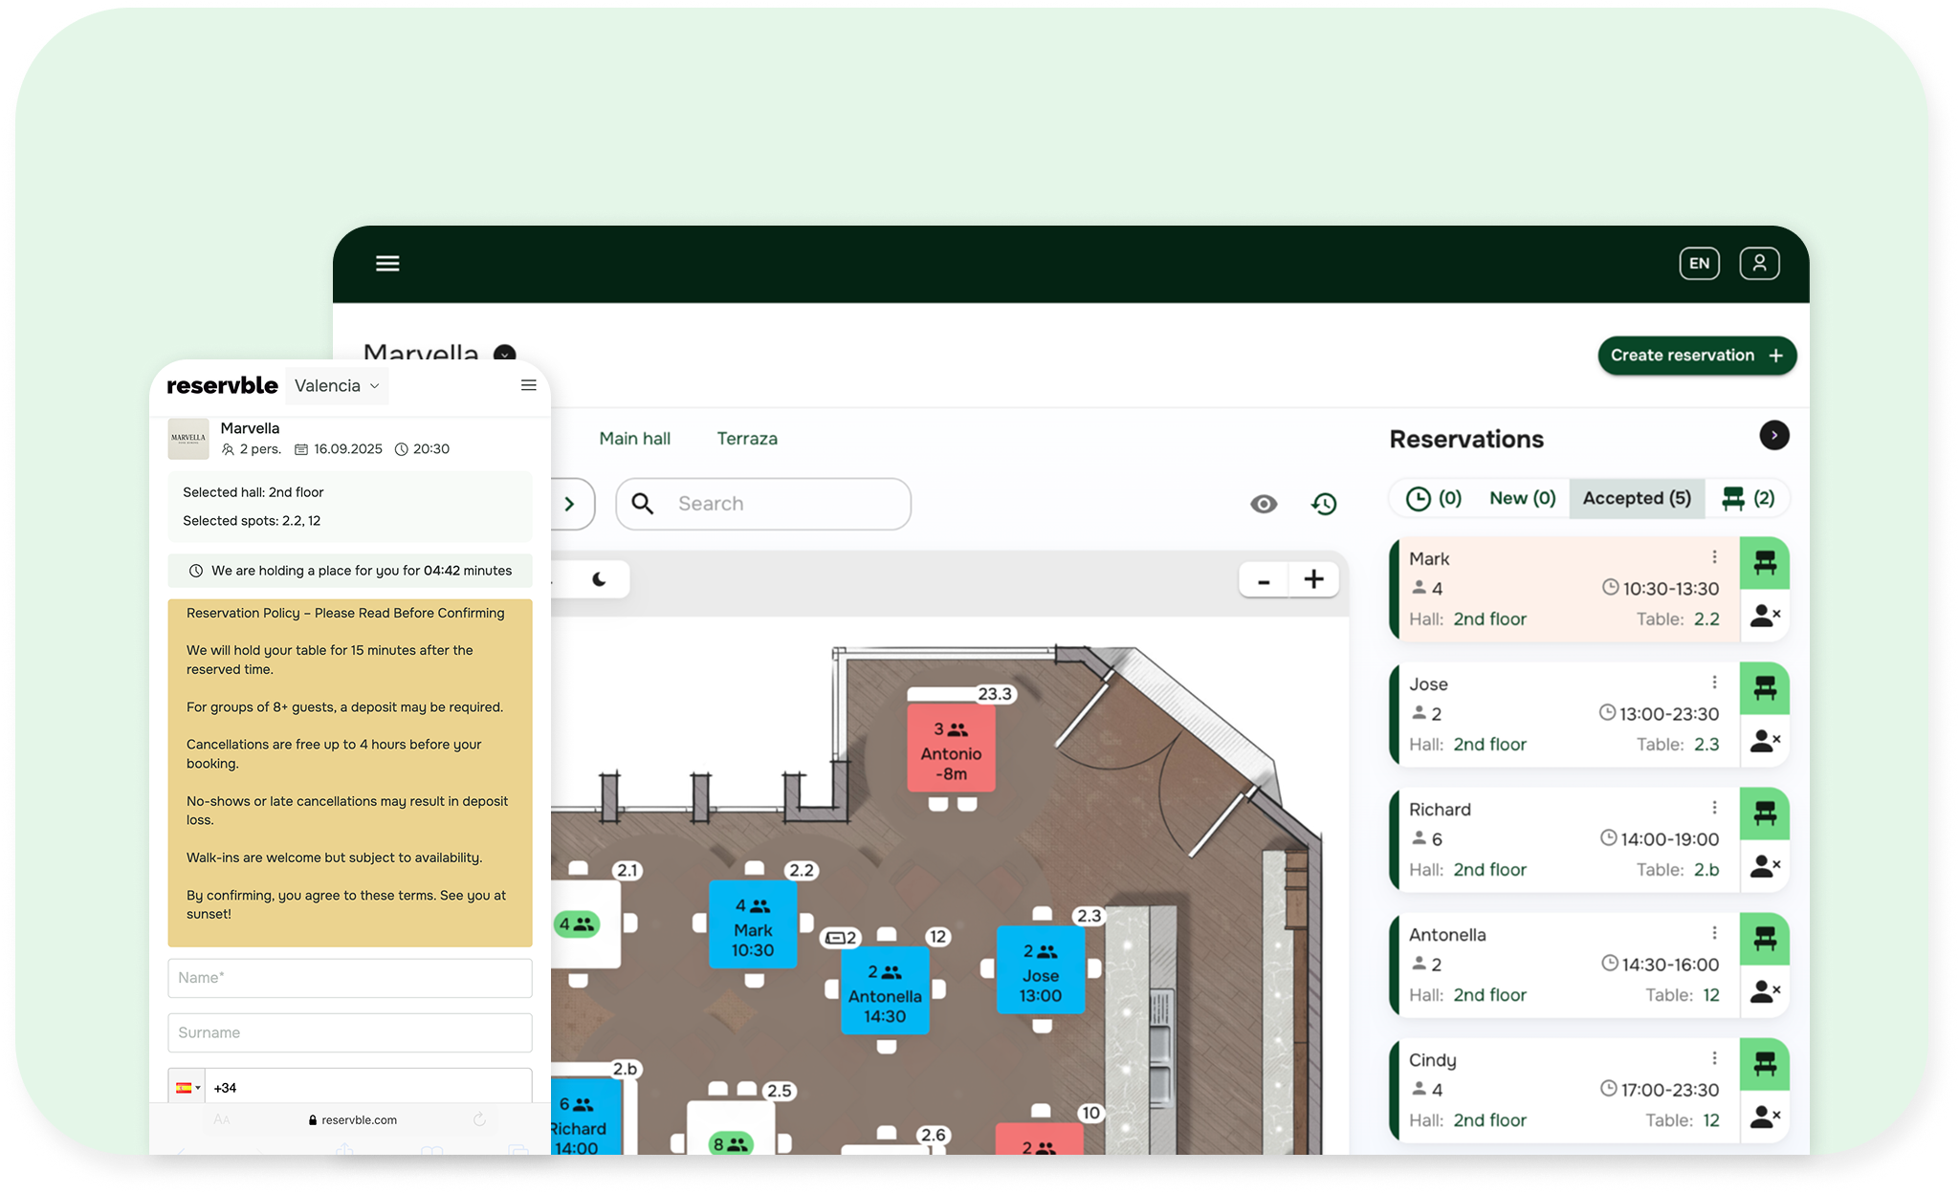
Task: Click the seat icon on Mark's reservation
Action: point(1764,563)
